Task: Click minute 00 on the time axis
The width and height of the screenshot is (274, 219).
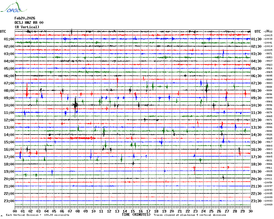Action: tap(15, 211)
